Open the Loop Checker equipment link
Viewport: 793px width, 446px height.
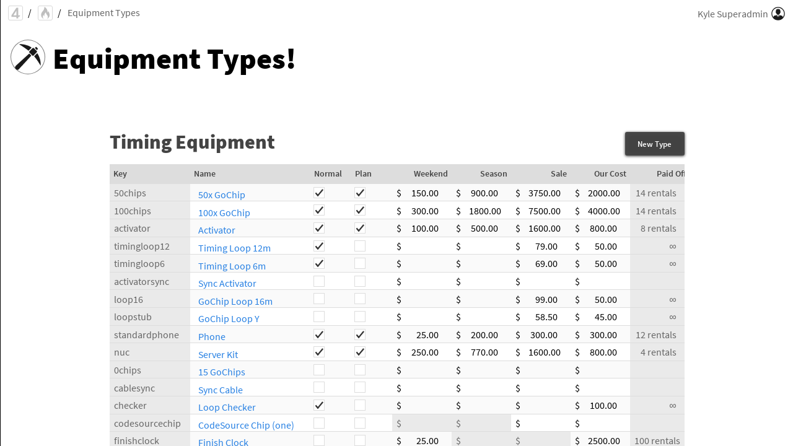(x=227, y=407)
